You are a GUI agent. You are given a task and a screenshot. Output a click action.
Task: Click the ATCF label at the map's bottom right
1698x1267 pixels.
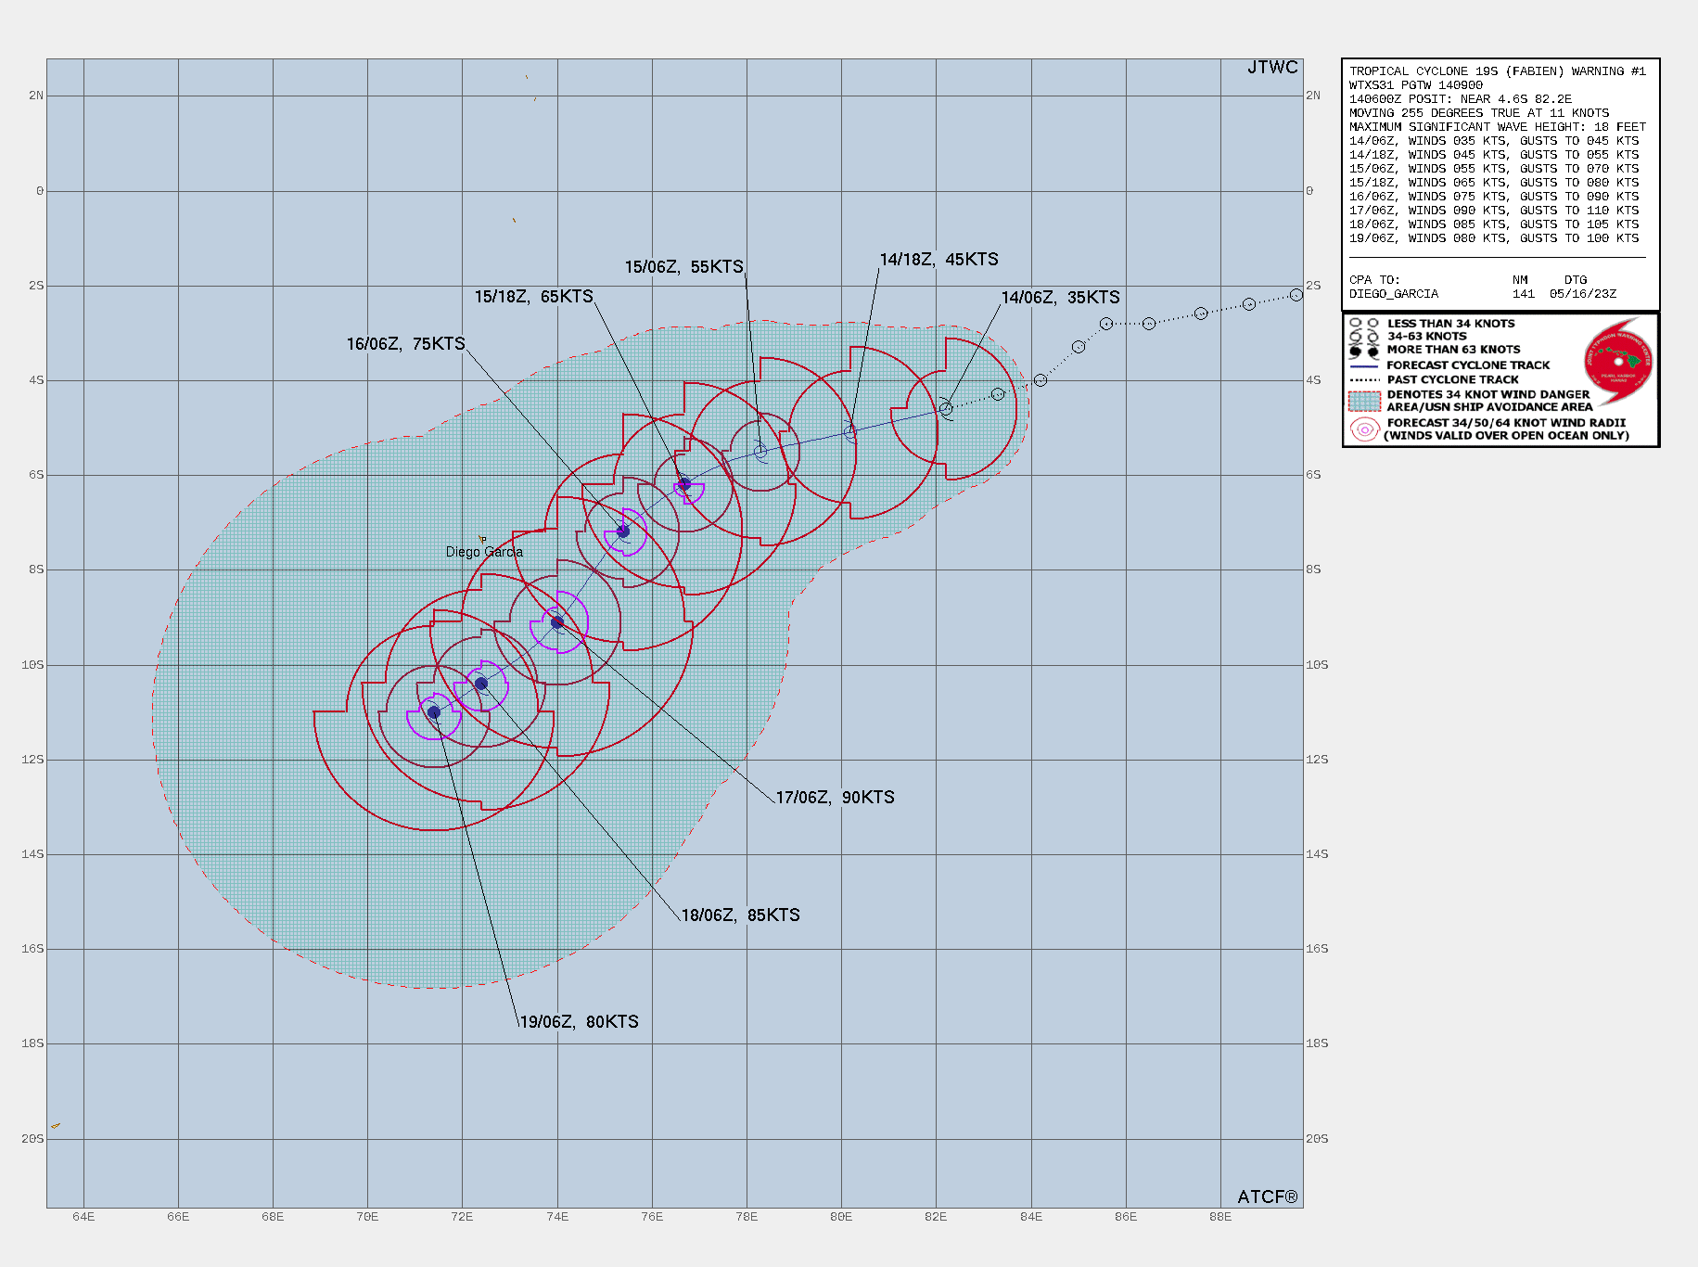coord(1267,1197)
